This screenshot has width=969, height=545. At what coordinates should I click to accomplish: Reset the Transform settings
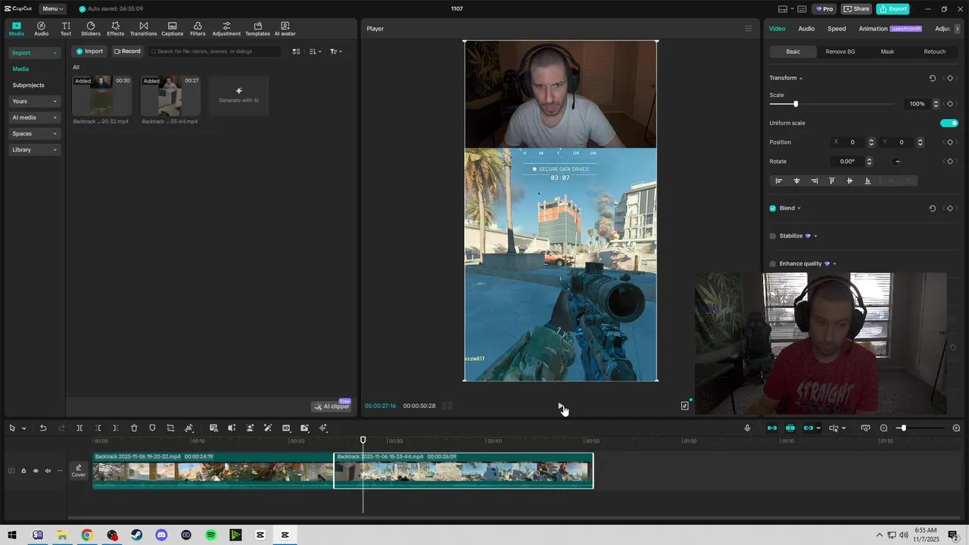[x=933, y=78]
